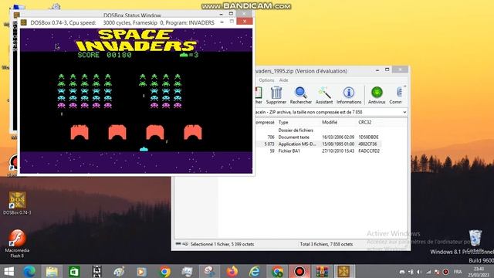
Task: Click the date 15/08/1995 01:00
Action: [338, 144]
